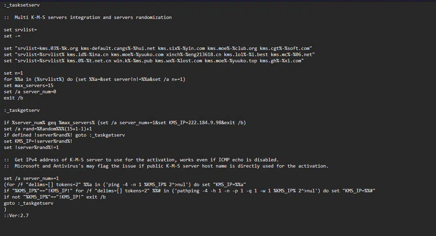Click the "for %%a in (%srvlist%)" line
This screenshot has width=436, height=236.
(x=95, y=79)
